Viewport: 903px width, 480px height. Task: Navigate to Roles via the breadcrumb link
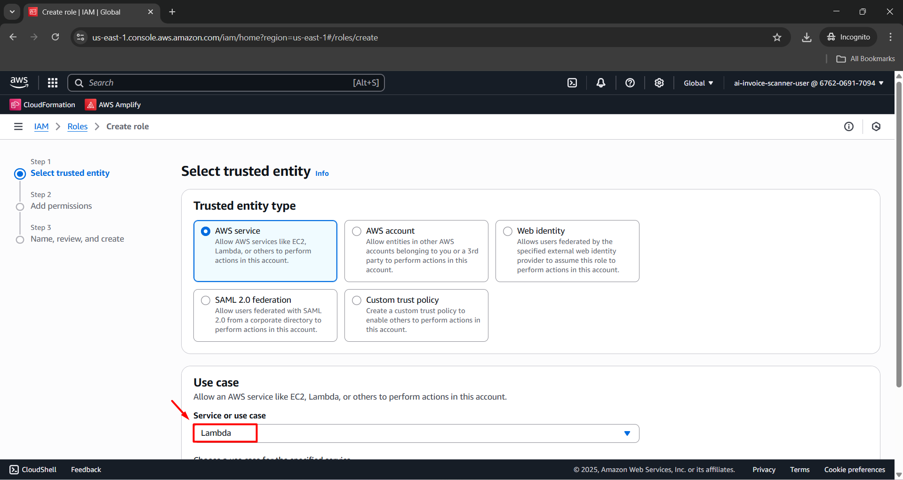(77, 126)
